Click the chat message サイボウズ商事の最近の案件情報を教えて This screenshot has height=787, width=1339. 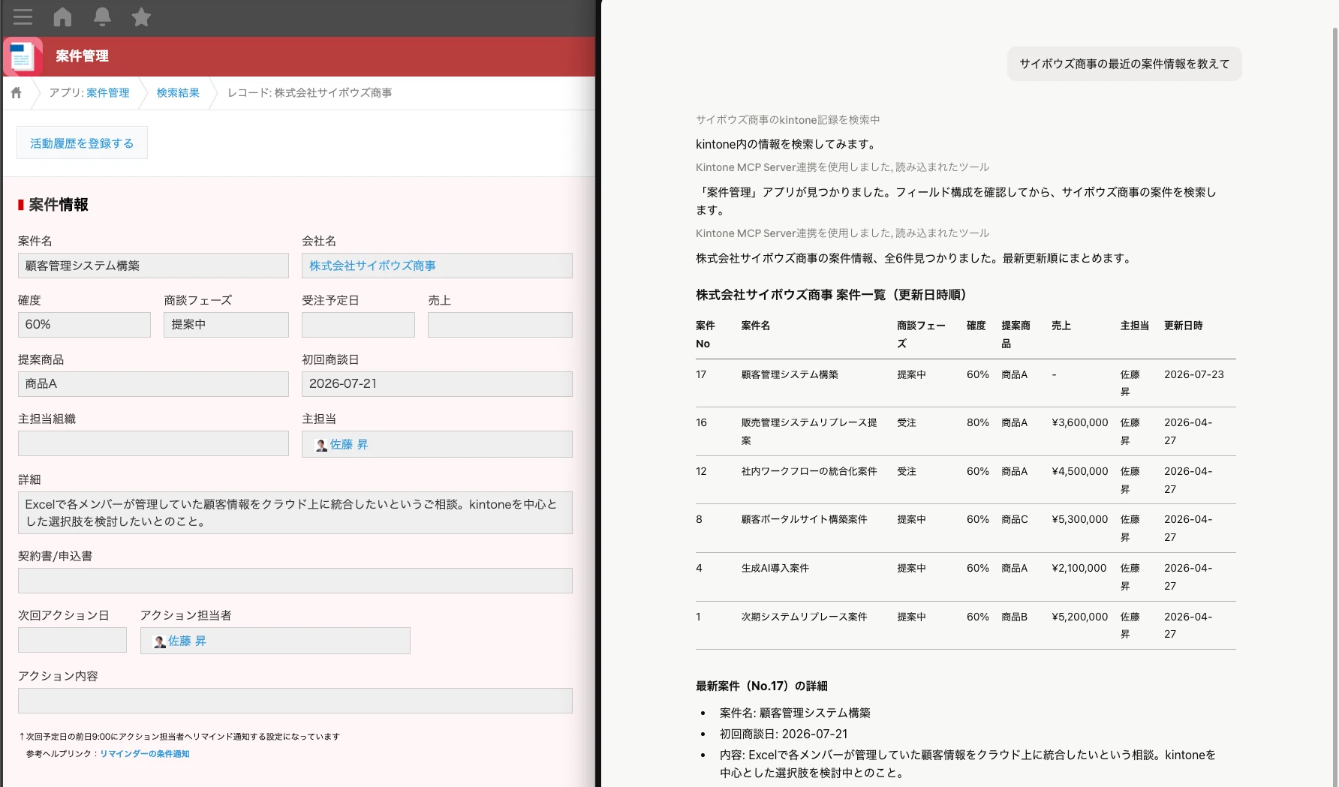pos(1124,64)
